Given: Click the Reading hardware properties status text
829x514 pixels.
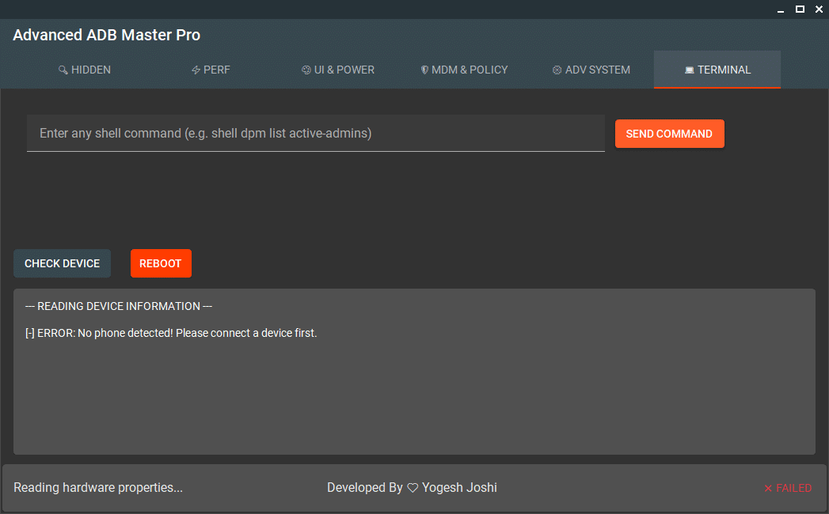Looking at the screenshot, I should click(x=97, y=487).
